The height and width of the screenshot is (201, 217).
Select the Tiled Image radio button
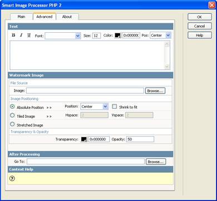pos(12,115)
